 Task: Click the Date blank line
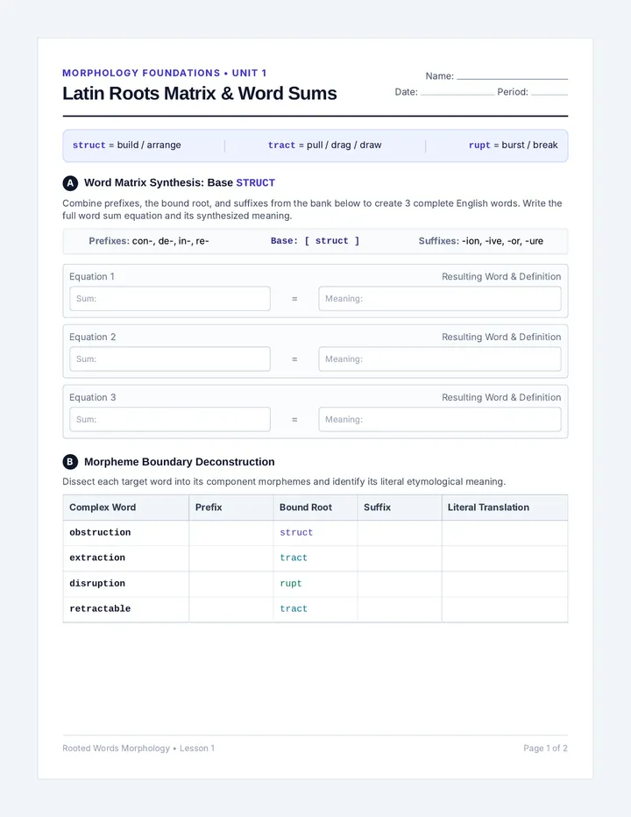457,94
